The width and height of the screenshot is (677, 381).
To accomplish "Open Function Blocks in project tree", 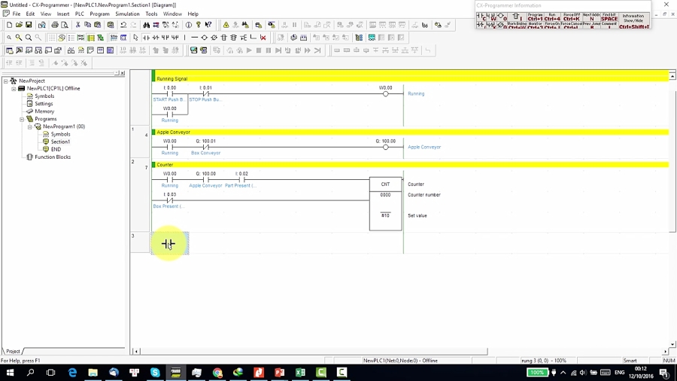I will click(53, 157).
